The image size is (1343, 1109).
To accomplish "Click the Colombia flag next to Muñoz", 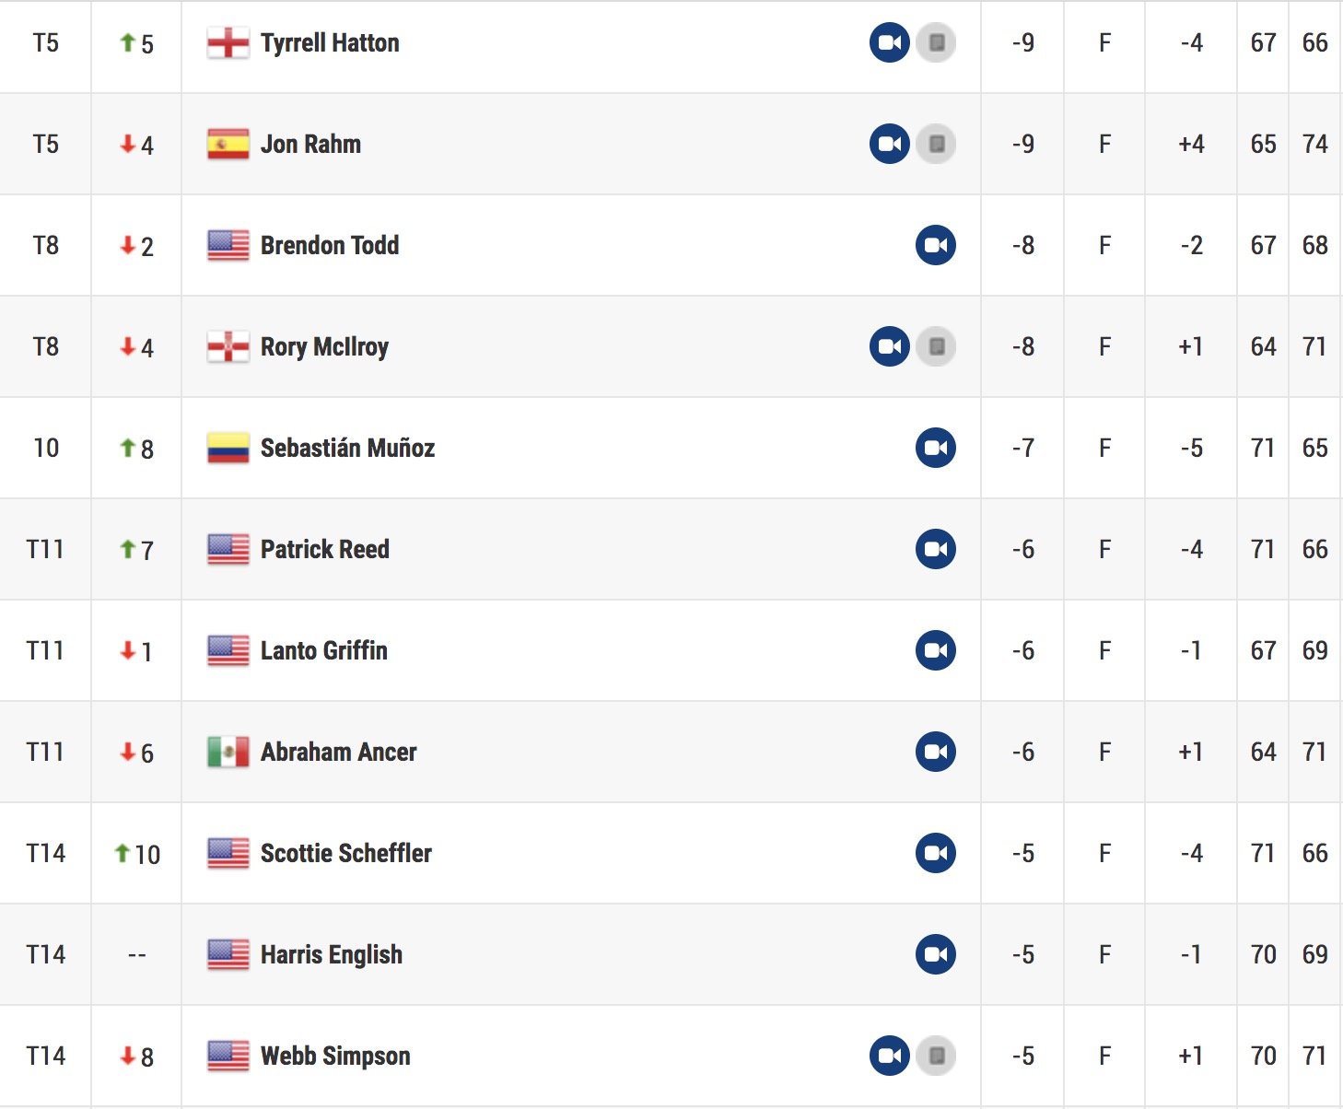I will (228, 448).
